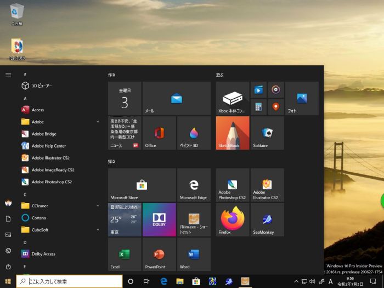Launch SeaMonkey from the Start tiles
The height and width of the screenshot is (288, 384).
click(x=267, y=220)
